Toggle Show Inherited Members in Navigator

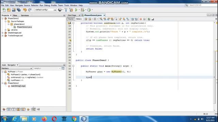pos(4,109)
